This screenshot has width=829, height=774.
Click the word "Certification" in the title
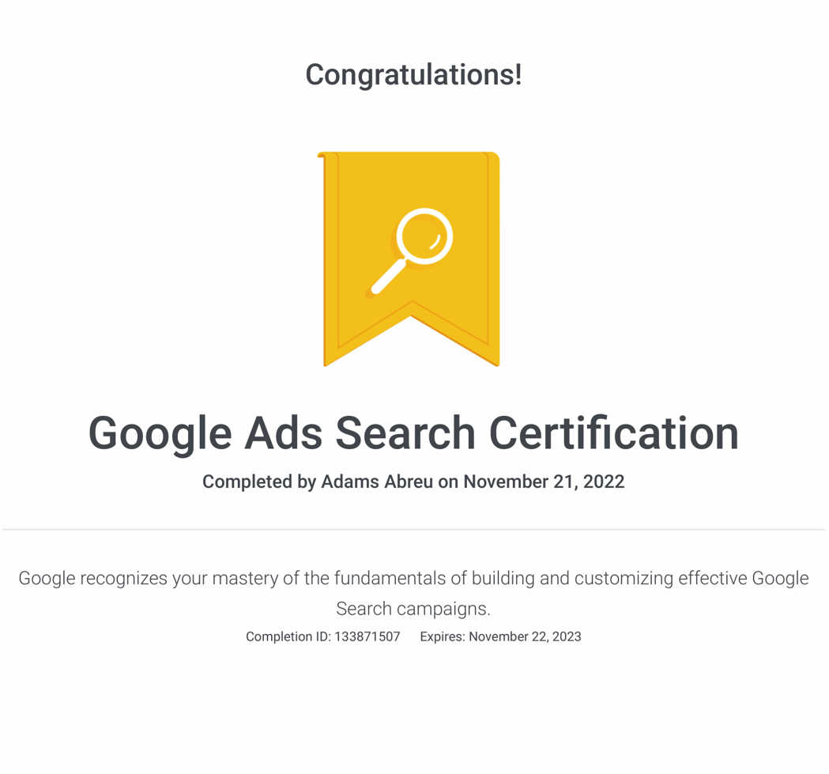pyautogui.click(x=614, y=432)
